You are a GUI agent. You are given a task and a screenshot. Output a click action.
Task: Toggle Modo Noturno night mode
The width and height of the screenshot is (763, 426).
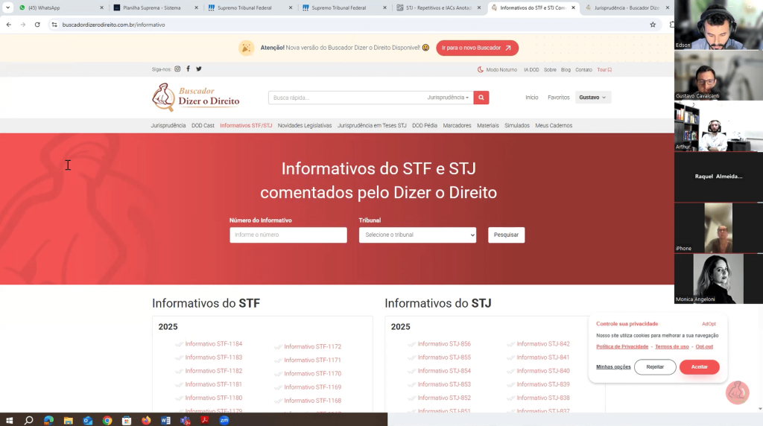(497, 69)
